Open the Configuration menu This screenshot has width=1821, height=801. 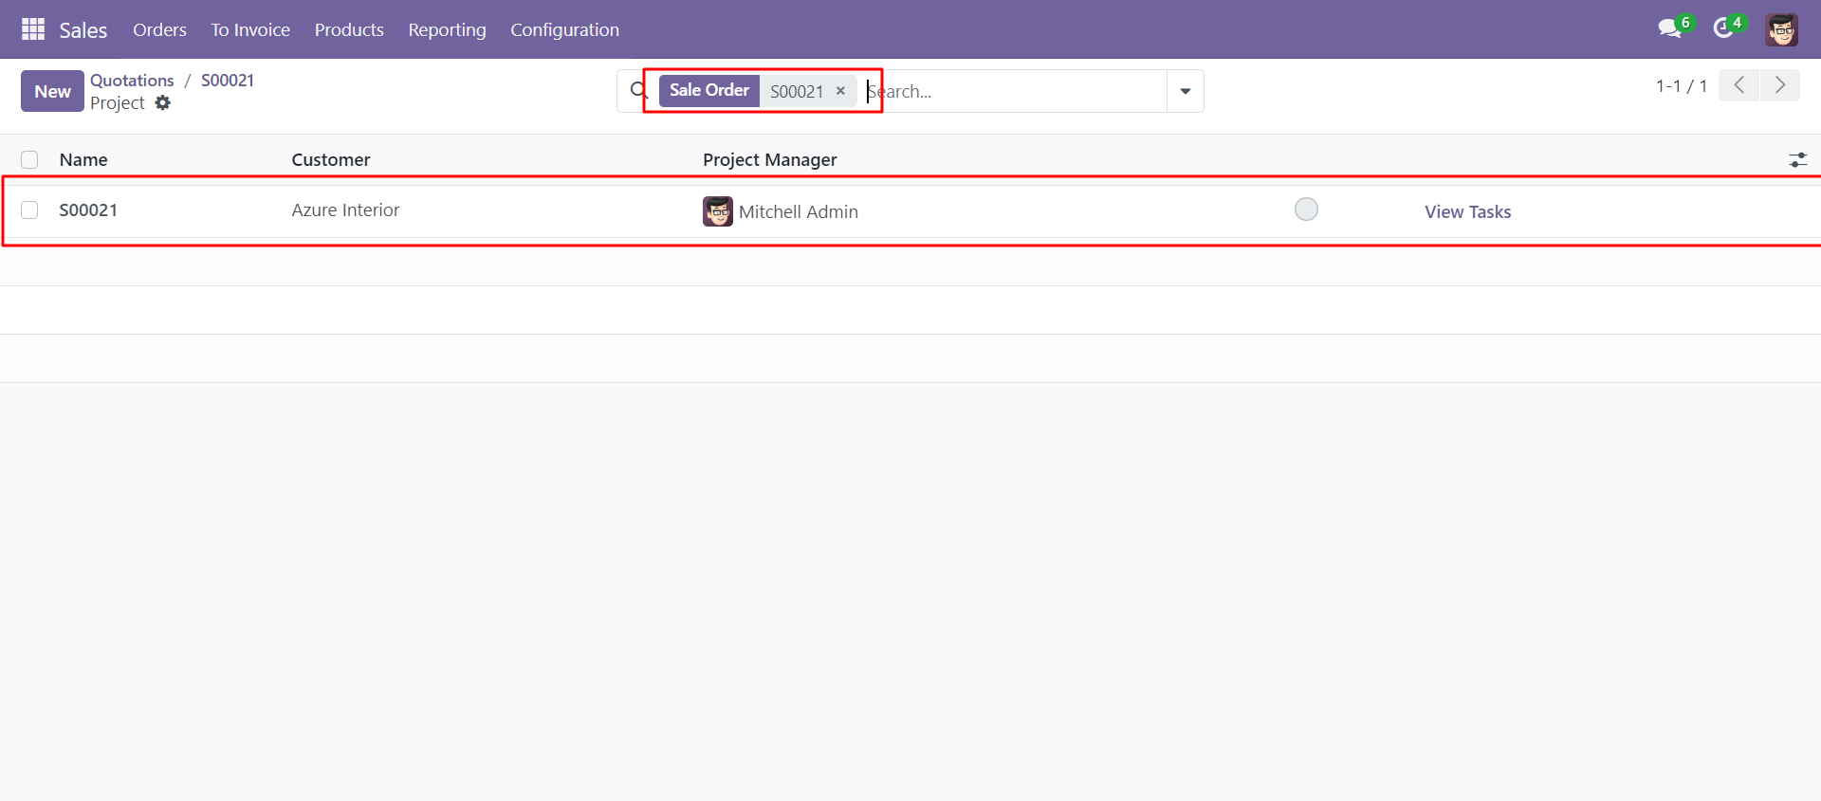tap(564, 29)
